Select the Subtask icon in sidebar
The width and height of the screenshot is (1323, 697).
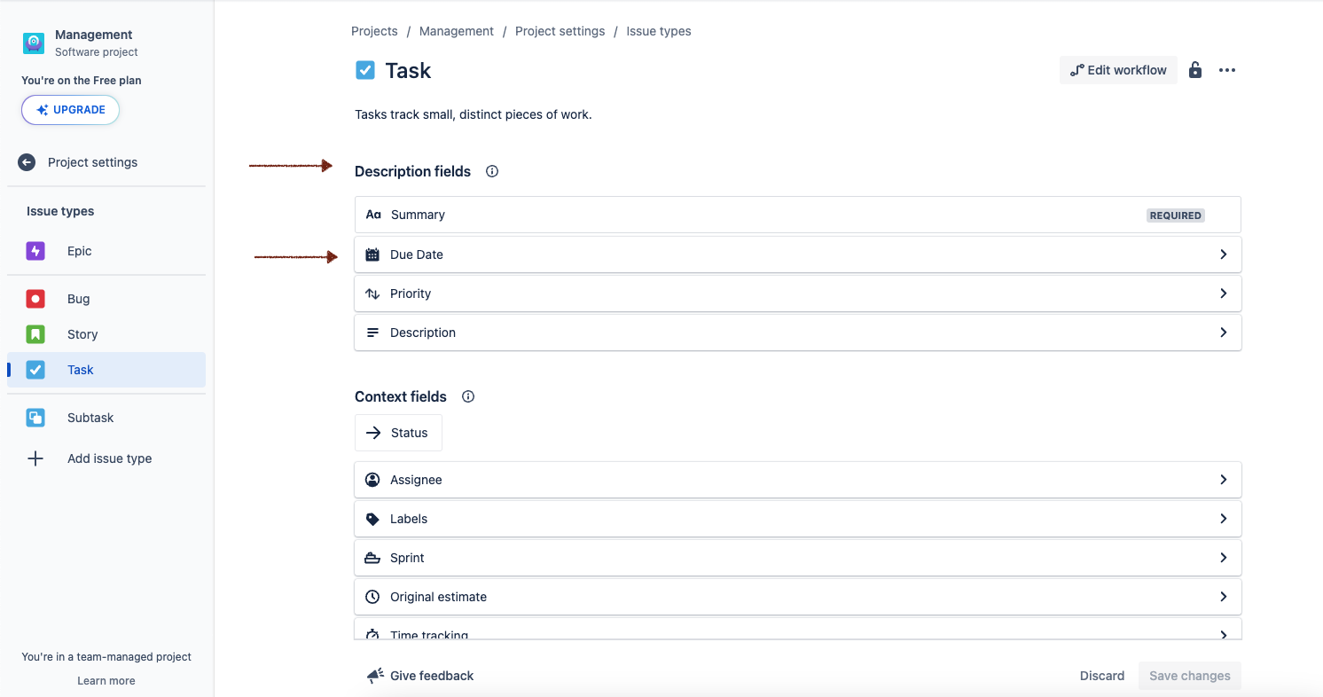[35, 418]
